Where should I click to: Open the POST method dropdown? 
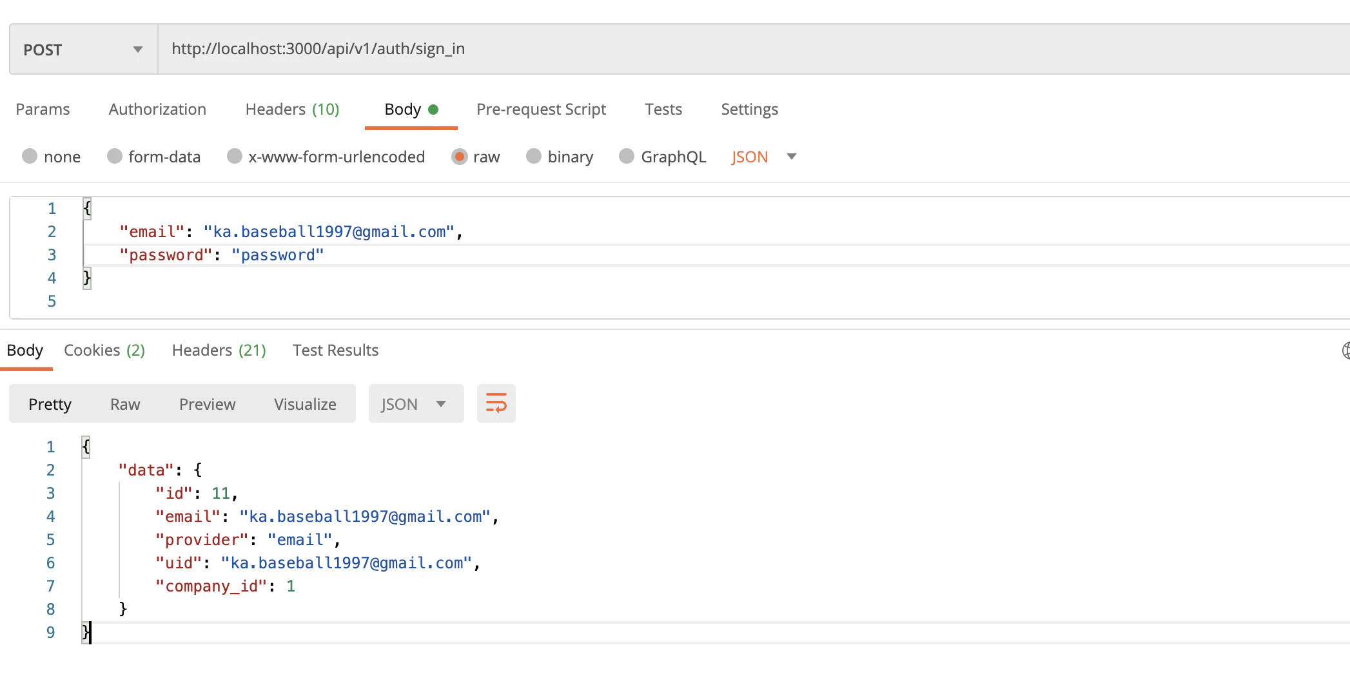pos(84,50)
